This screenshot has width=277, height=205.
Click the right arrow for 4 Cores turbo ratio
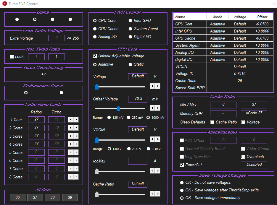(76, 144)
